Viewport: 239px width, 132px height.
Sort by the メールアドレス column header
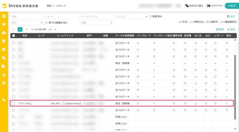pos(65,35)
